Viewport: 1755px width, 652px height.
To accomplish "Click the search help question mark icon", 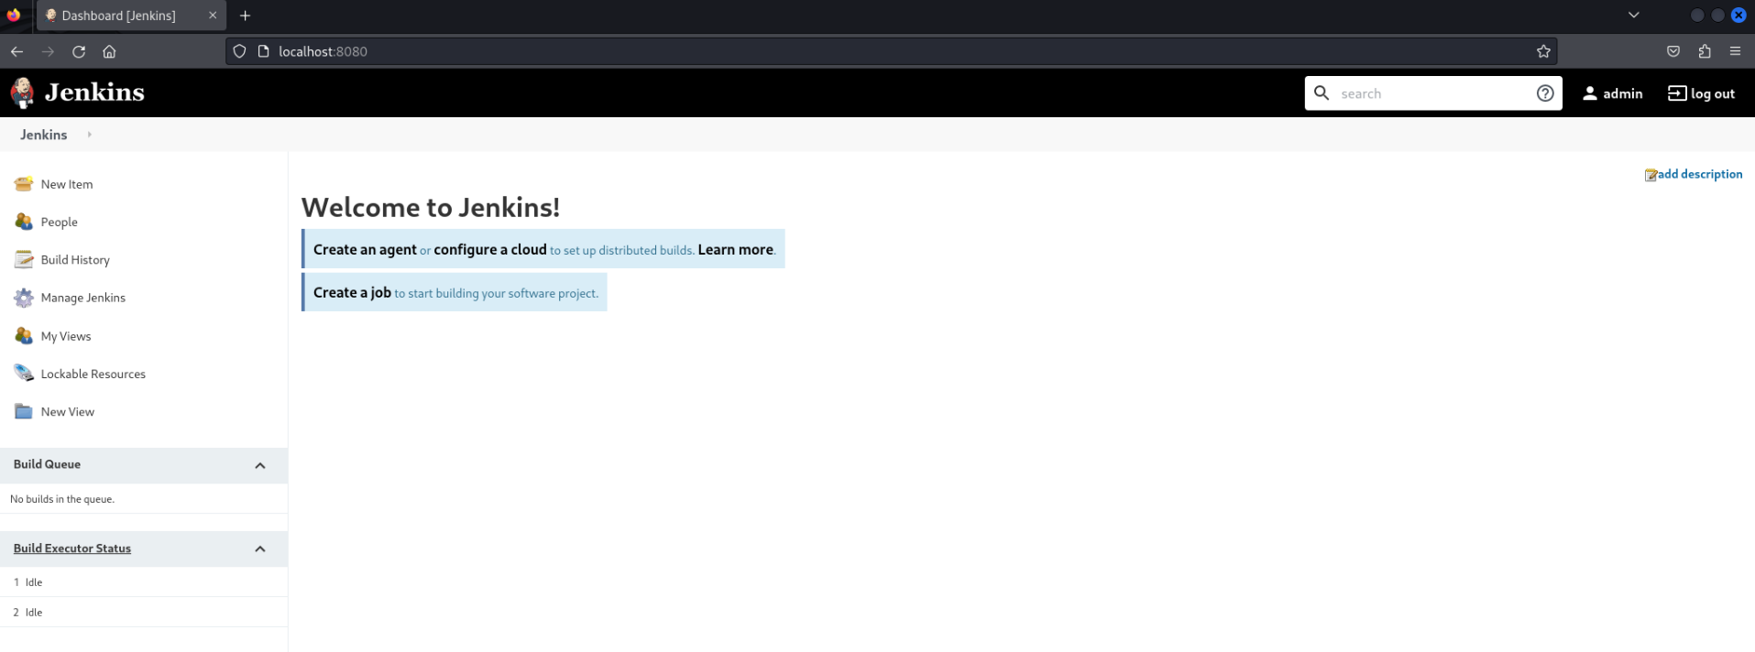I will point(1545,93).
